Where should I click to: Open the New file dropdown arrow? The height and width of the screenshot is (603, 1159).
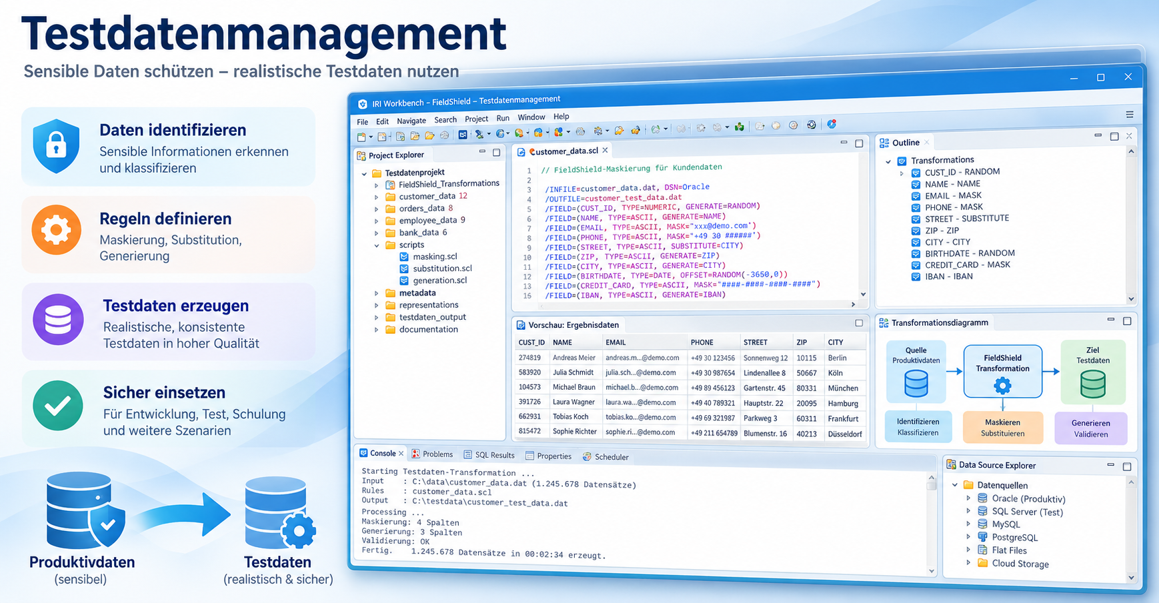pos(370,137)
